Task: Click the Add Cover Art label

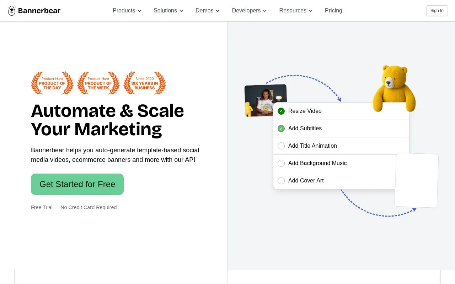Action: (x=306, y=181)
